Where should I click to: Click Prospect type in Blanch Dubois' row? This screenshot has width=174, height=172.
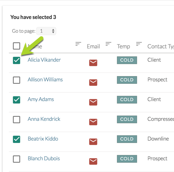157,159
